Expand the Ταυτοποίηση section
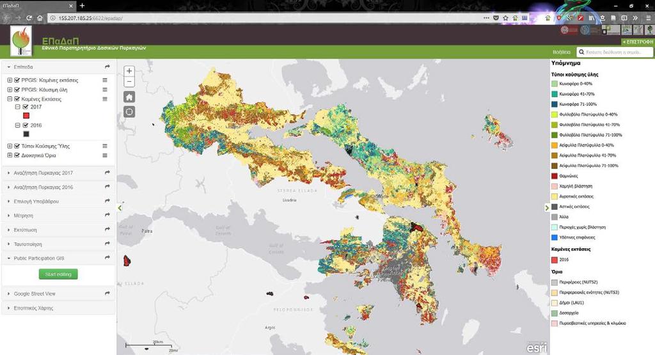The image size is (655, 355). pyautogui.click(x=58, y=244)
